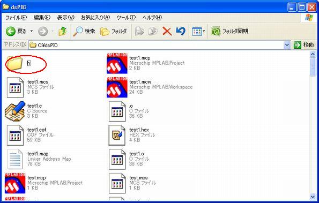Expand the address bar dropdown arrow
This screenshot has height=203, width=319.
287,45
